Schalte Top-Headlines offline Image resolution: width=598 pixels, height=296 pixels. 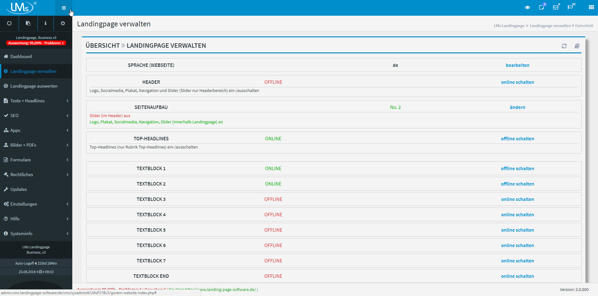(518, 138)
